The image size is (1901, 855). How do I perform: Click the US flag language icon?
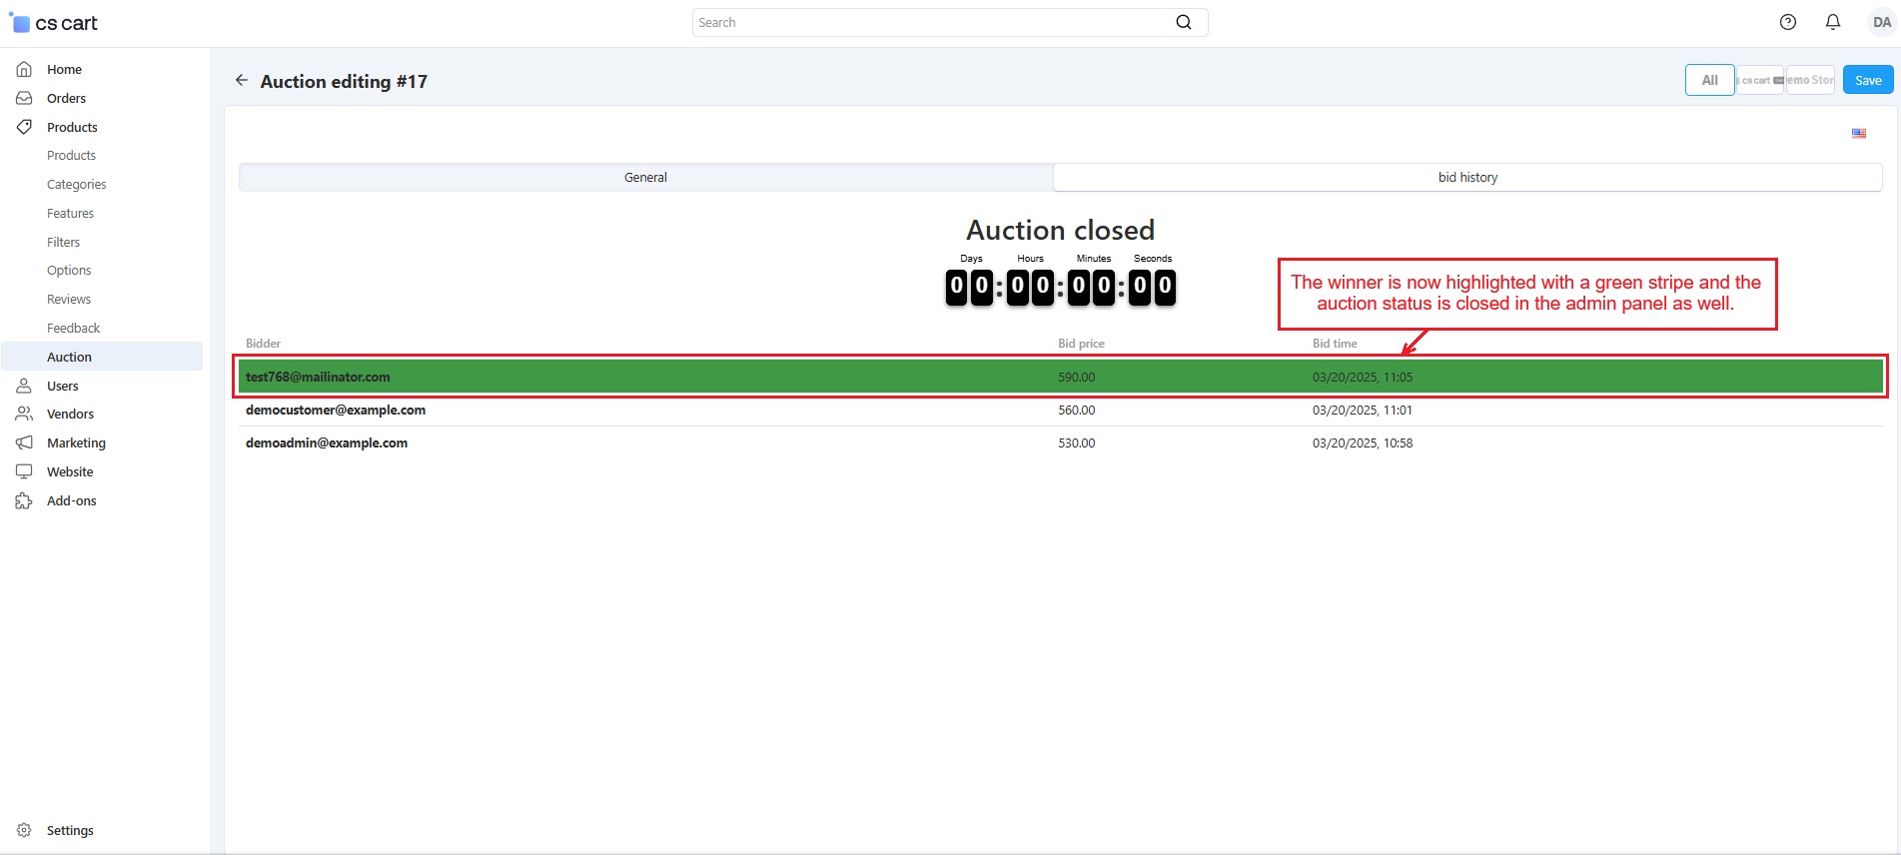click(1859, 133)
